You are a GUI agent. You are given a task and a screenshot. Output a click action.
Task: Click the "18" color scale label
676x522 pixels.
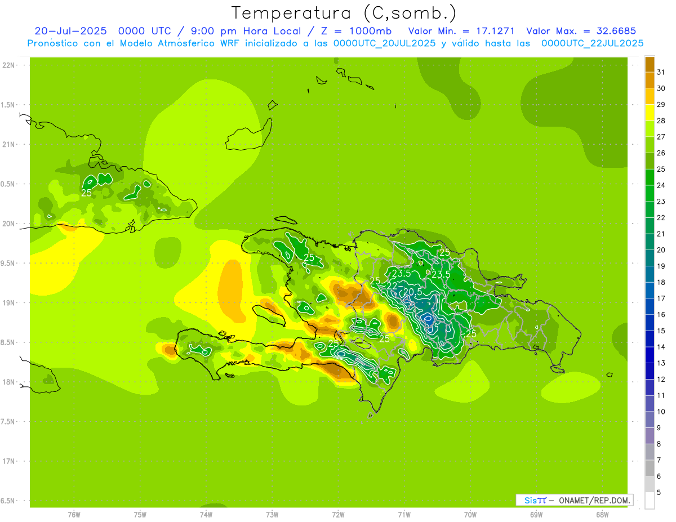point(661,282)
